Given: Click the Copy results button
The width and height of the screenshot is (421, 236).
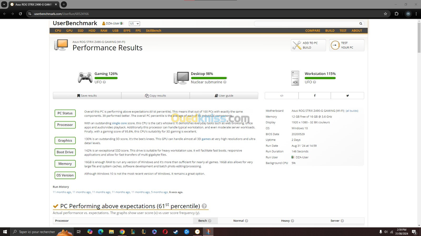Looking at the screenshot, I should point(156,96).
